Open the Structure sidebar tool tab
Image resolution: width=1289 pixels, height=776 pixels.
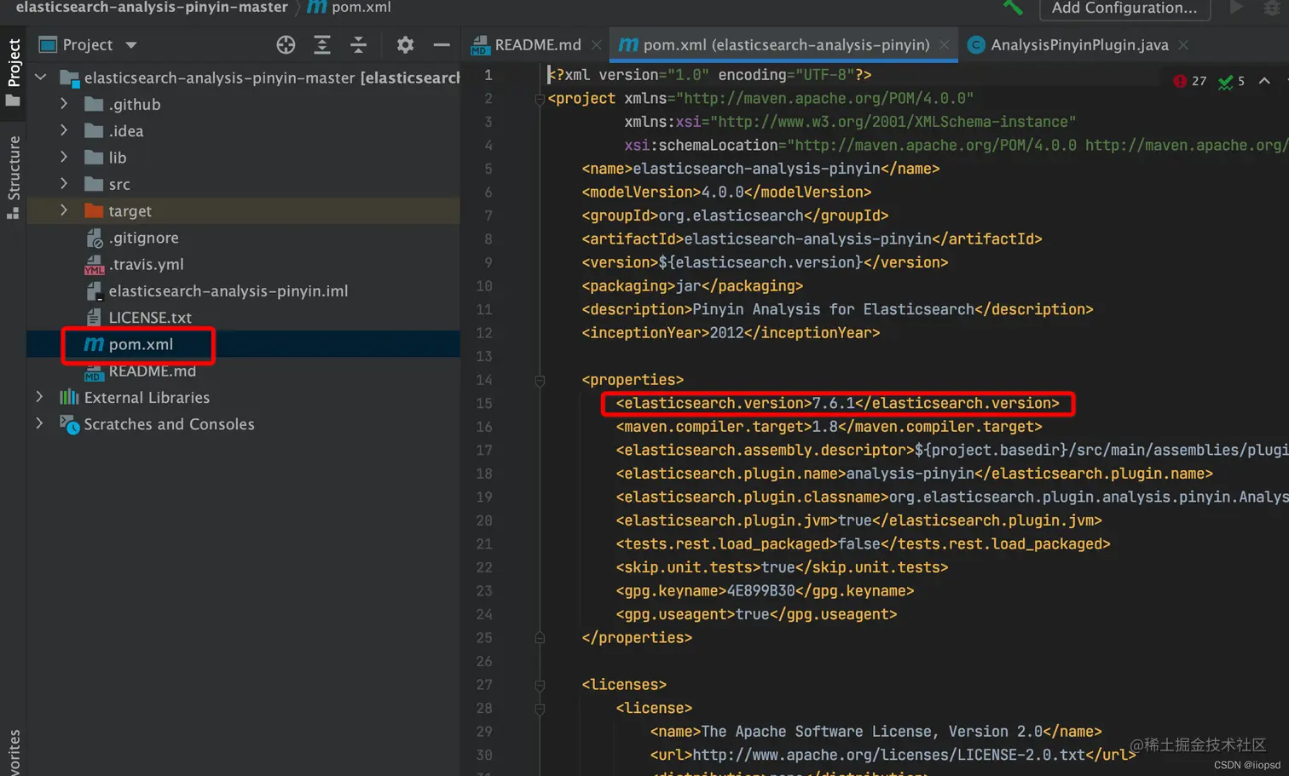click(x=14, y=177)
